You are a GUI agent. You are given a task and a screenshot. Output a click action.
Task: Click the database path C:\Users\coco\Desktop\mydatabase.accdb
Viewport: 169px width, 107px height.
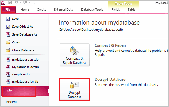coord(91,30)
